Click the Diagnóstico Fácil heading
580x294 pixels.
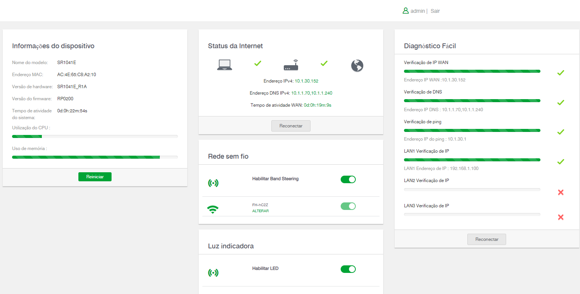pos(430,46)
